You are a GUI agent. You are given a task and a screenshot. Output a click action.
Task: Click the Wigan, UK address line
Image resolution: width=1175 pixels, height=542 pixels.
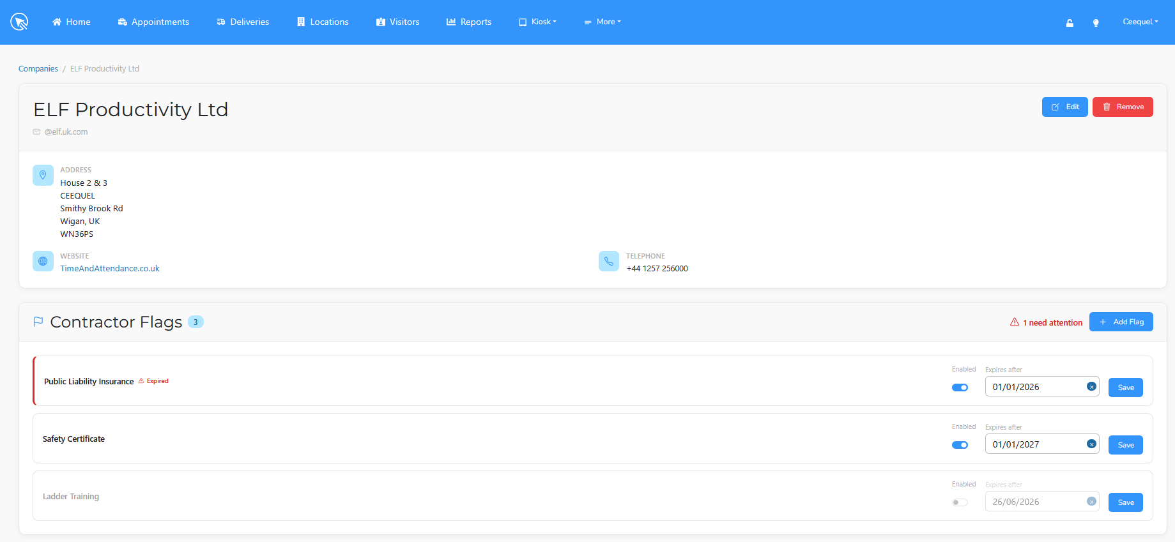click(x=80, y=222)
